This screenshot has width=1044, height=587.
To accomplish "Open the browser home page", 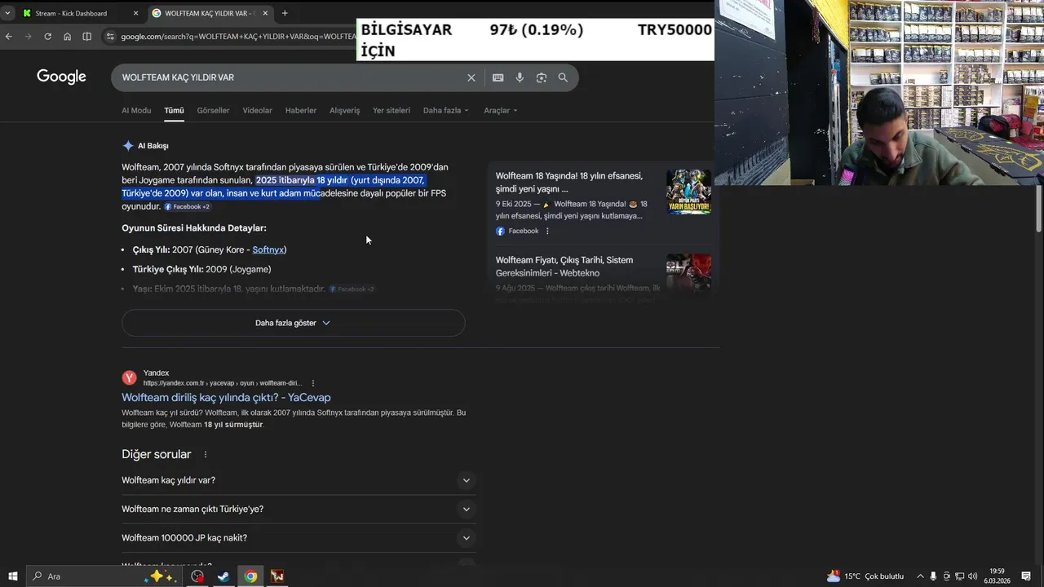I will coord(67,37).
